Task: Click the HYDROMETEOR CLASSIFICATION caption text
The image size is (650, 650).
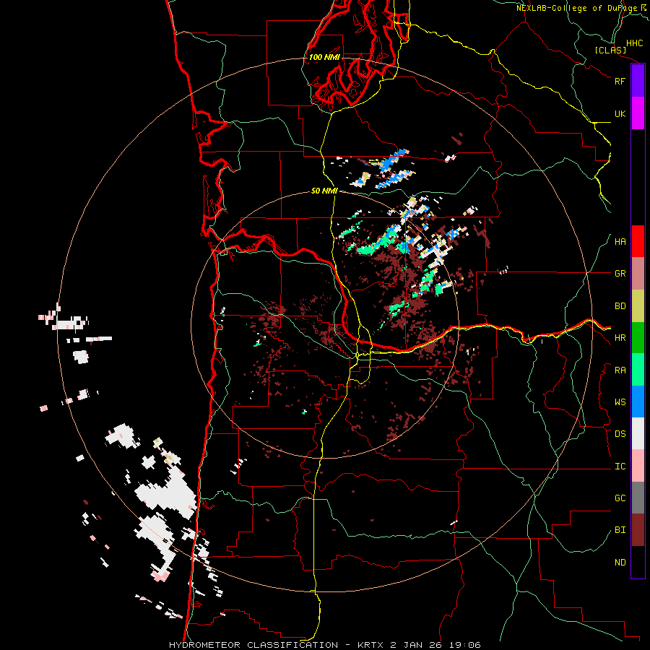Action: (253, 645)
